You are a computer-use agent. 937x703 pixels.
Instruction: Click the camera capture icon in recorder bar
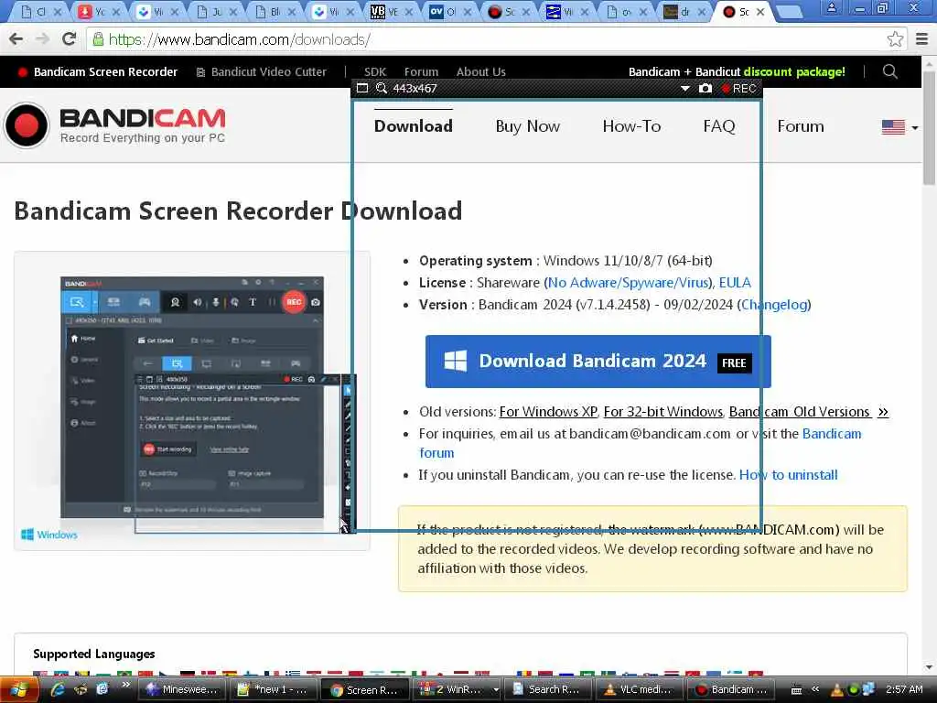(705, 89)
